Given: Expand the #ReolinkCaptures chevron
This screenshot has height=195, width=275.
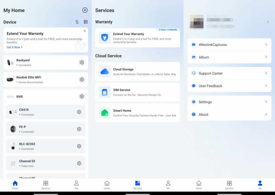Looking at the screenshot, I should click(266, 45).
